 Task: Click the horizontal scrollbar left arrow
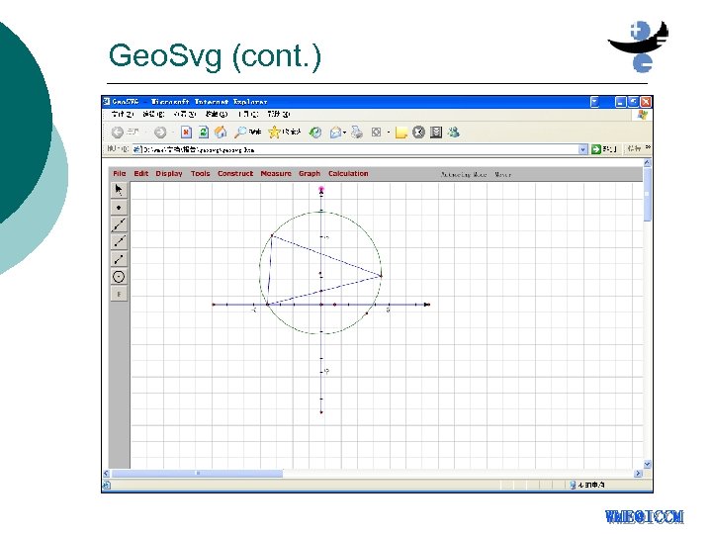[106, 473]
